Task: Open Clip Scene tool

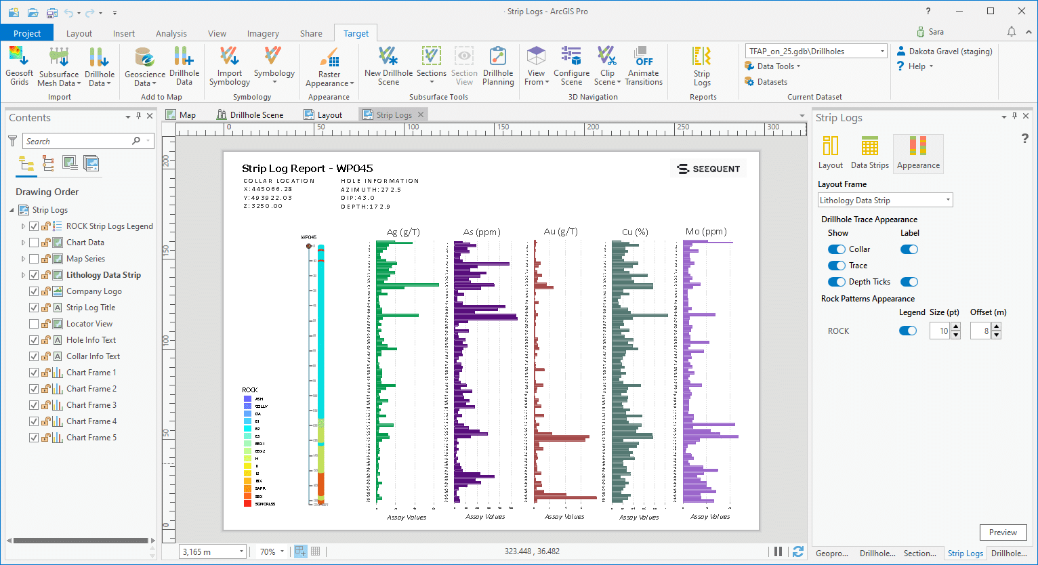Action: [607, 66]
